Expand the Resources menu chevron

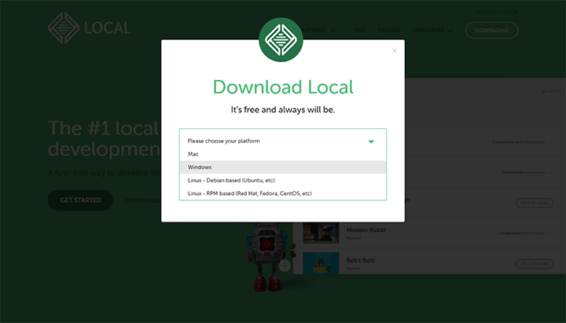pyautogui.click(x=450, y=31)
